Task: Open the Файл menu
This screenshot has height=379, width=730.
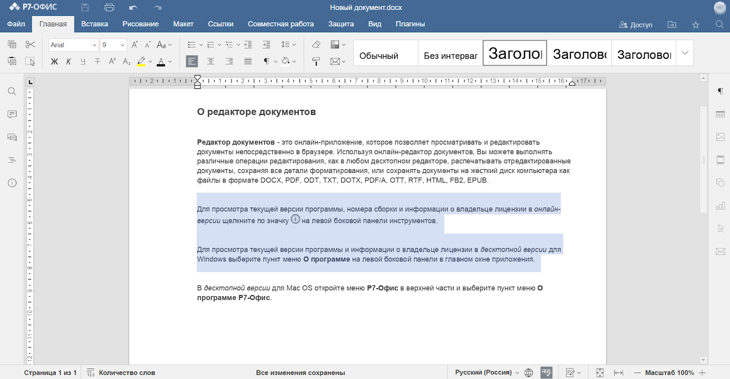Action: pos(16,24)
